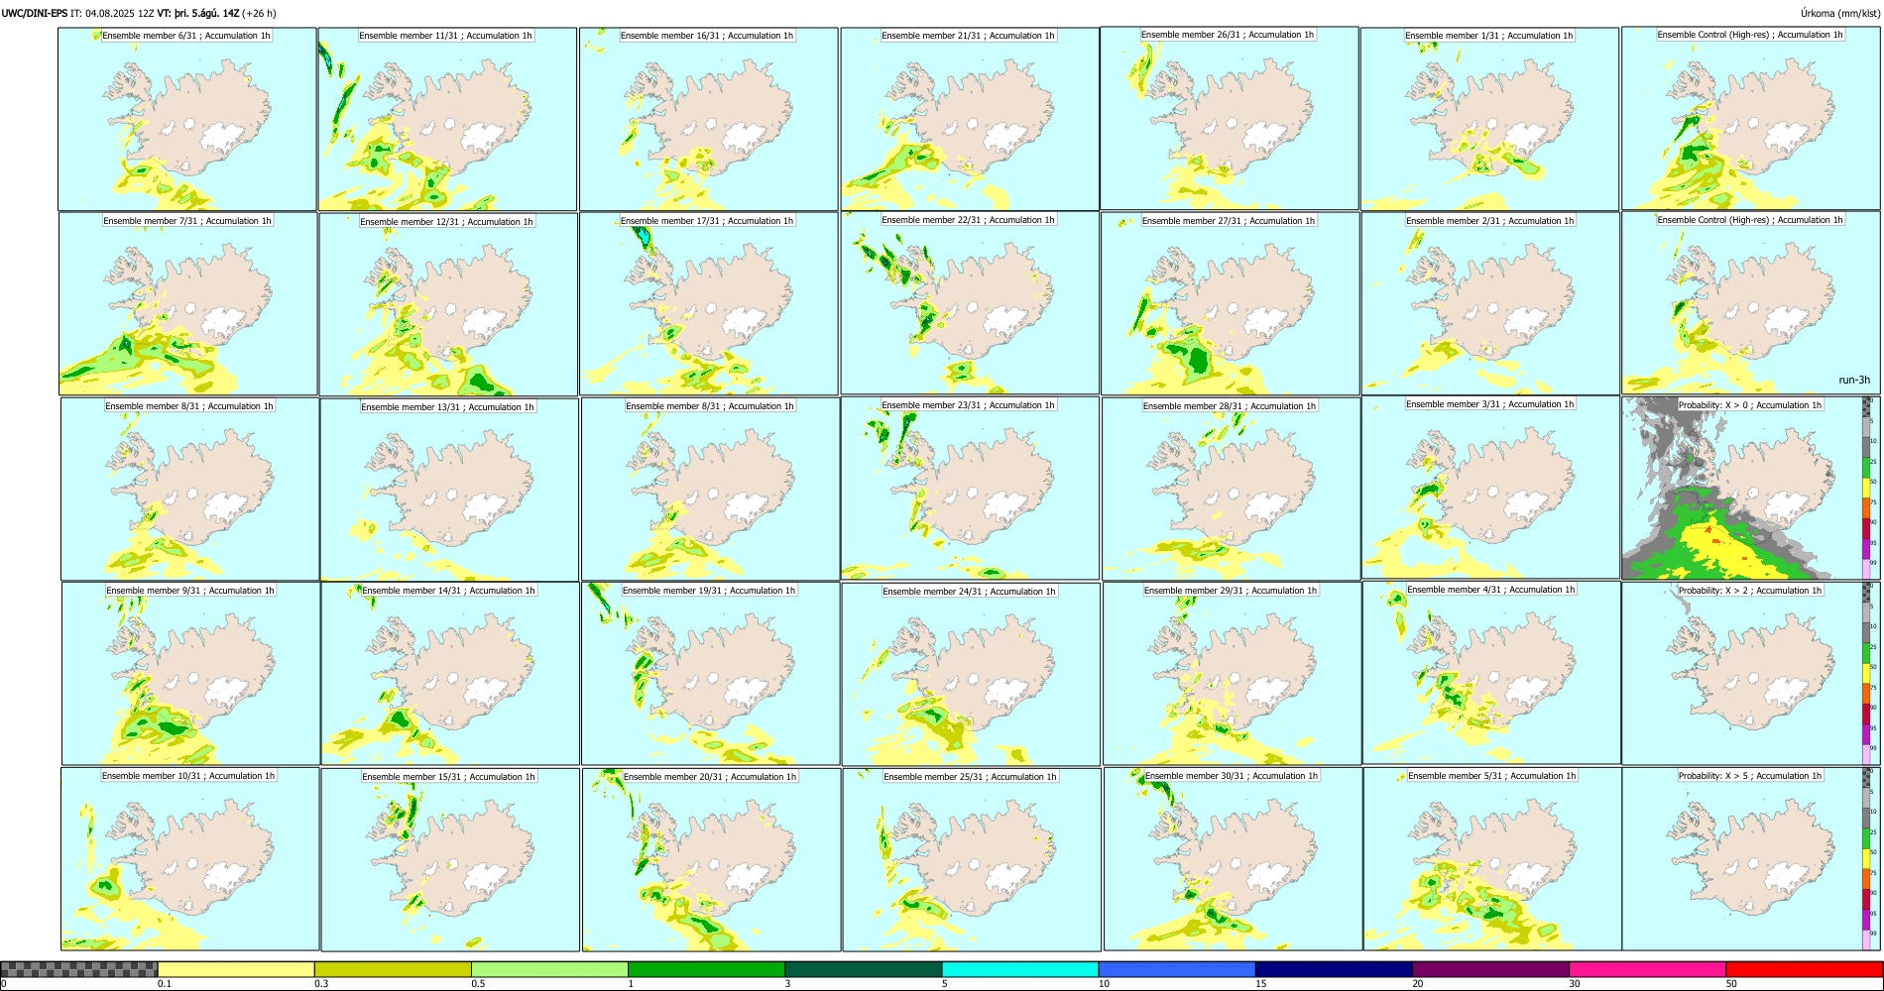Click the Ensemble member 30/31 map

[1233, 859]
